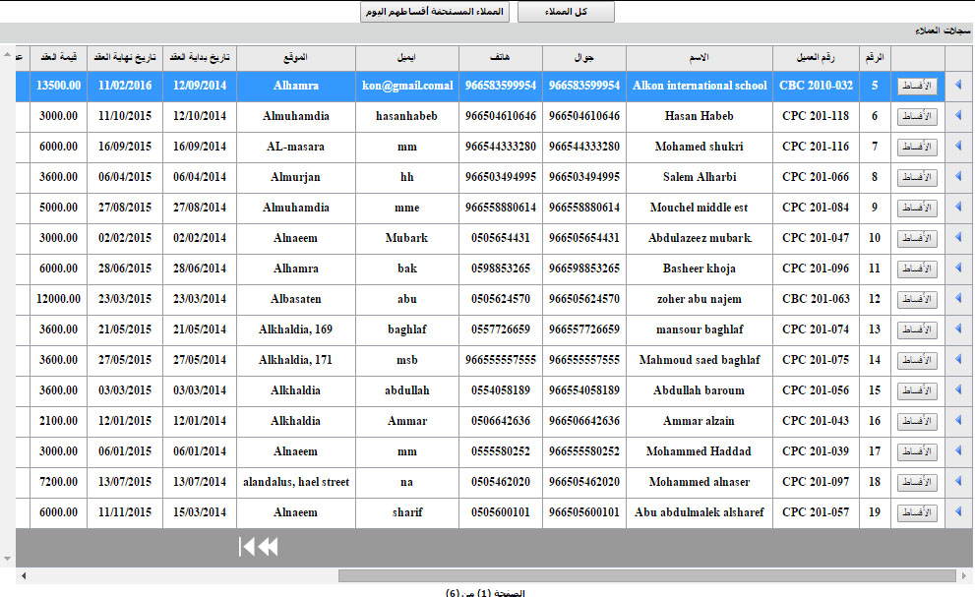Click vertical scrollbar down arrow on left
Viewport: 975px width, 597px height.
click(x=8, y=559)
